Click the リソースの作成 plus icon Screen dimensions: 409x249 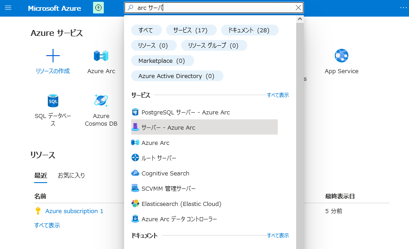point(53,56)
